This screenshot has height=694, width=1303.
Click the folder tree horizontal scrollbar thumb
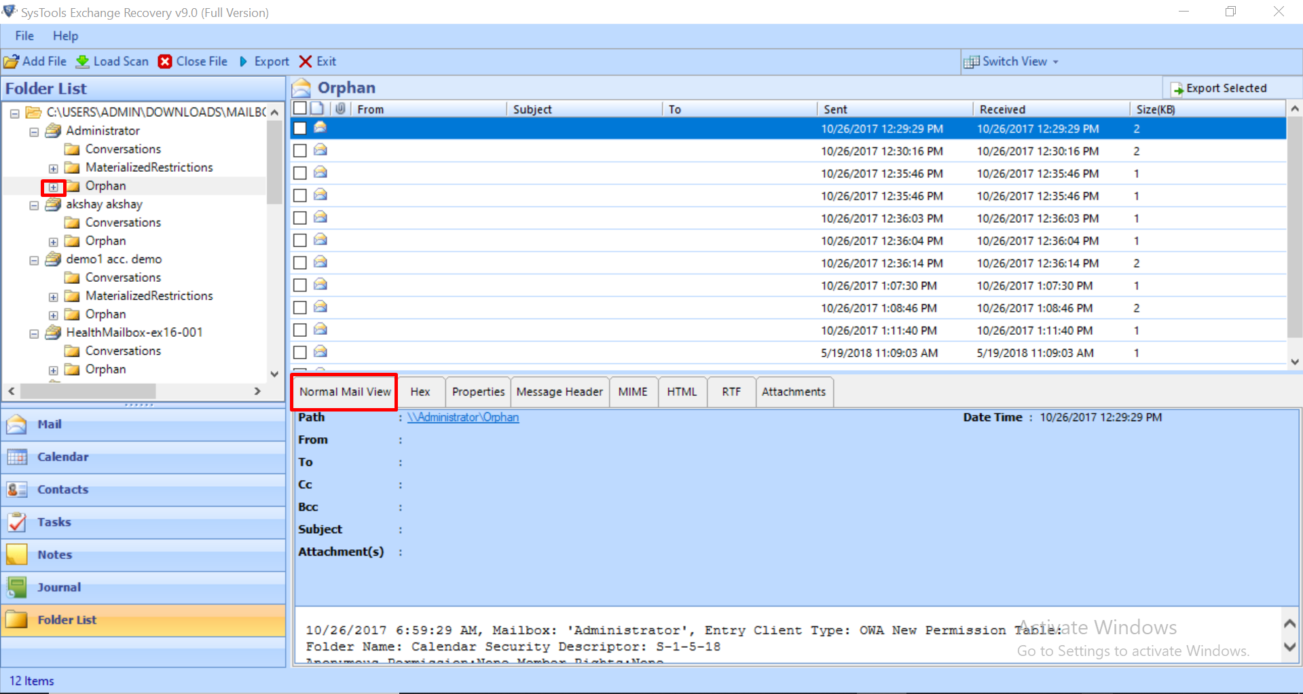pyautogui.click(x=88, y=391)
